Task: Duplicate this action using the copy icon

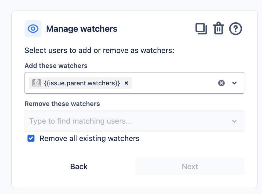Action: [201, 28]
